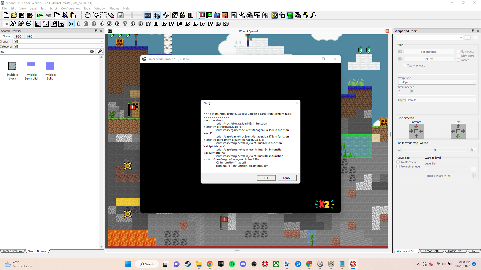Toggle the grid snap icon
Screen dimensions: 481x270
point(157,15)
